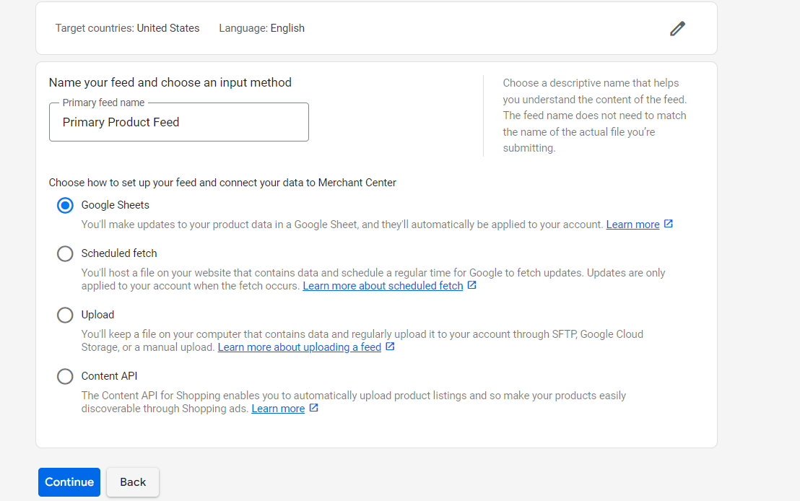Select the Upload radio button
Viewport: 800px width, 501px height.
tap(65, 315)
